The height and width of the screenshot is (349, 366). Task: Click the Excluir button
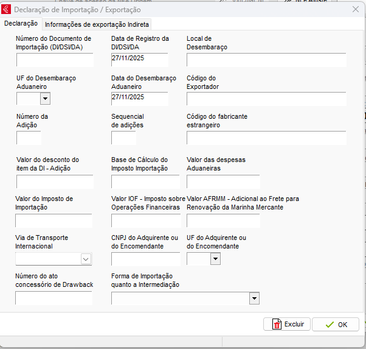[287, 324]
